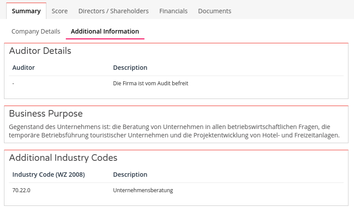Click the Business Purpose heading
The width and height of the screenshot is (354, 209).
(x=46, y=114)
